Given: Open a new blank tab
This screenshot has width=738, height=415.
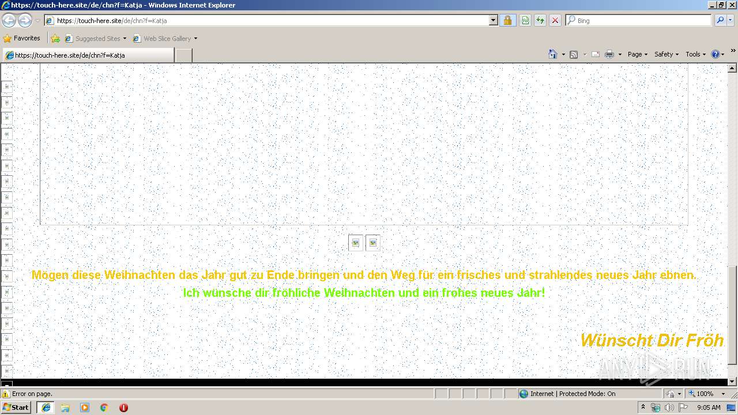Looking at the screenshot, I should pos(183,55).
